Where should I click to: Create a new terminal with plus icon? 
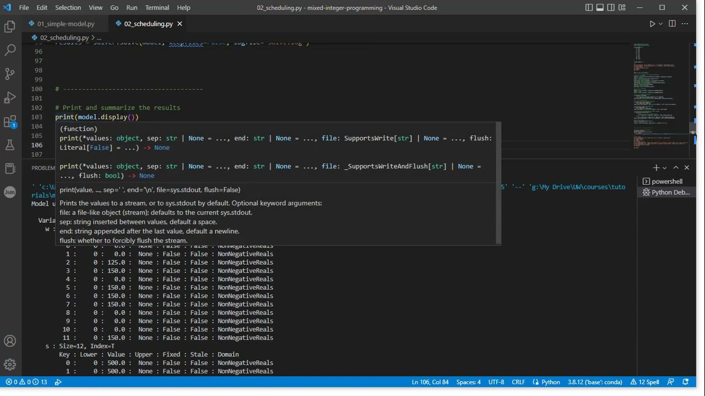pyautogui.click(x=656, y=168)
